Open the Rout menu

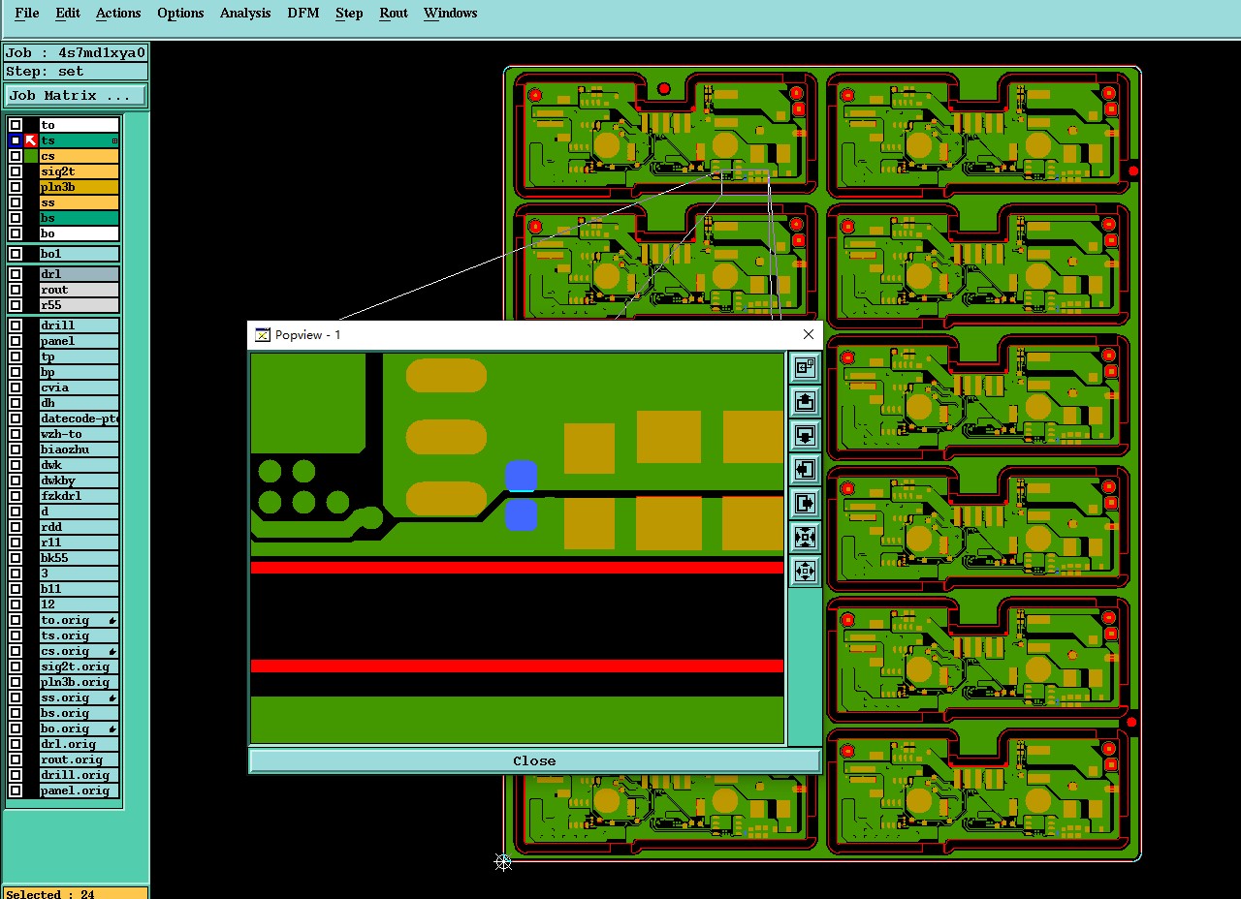tap(394, 13)
